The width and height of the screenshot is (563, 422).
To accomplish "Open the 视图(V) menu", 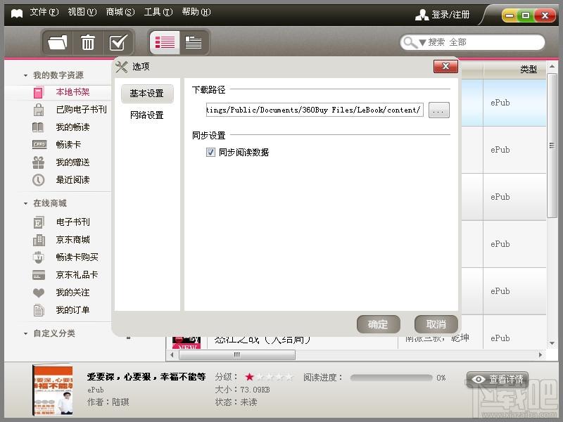I will tap(82, 12).
